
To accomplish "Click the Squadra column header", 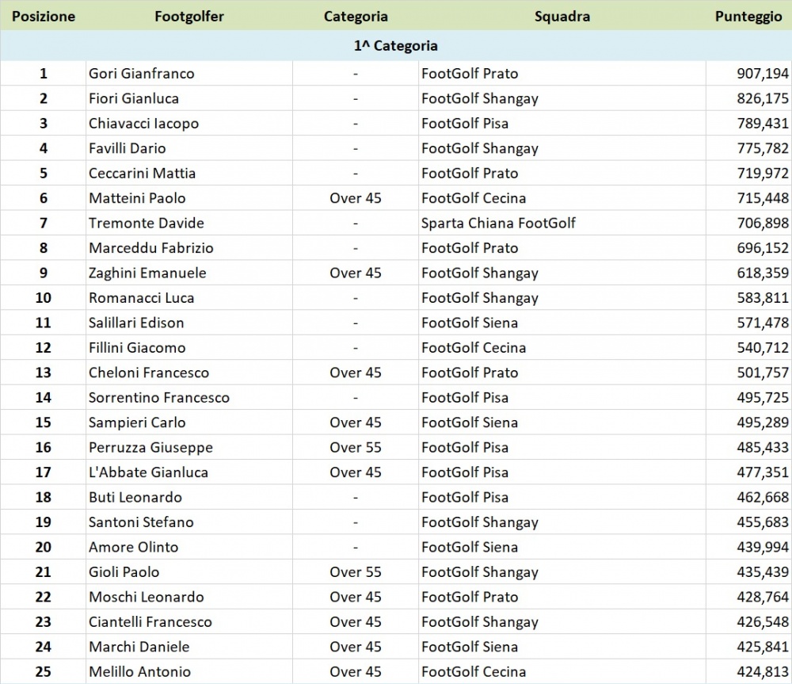I will click(x=562, y=16).
